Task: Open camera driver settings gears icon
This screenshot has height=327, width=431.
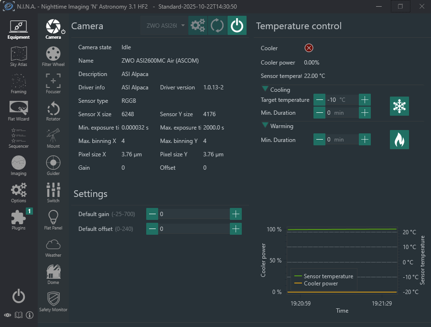Action: [198, 26]
